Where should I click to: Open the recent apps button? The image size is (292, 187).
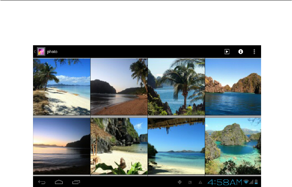click(x=76, y=182)
